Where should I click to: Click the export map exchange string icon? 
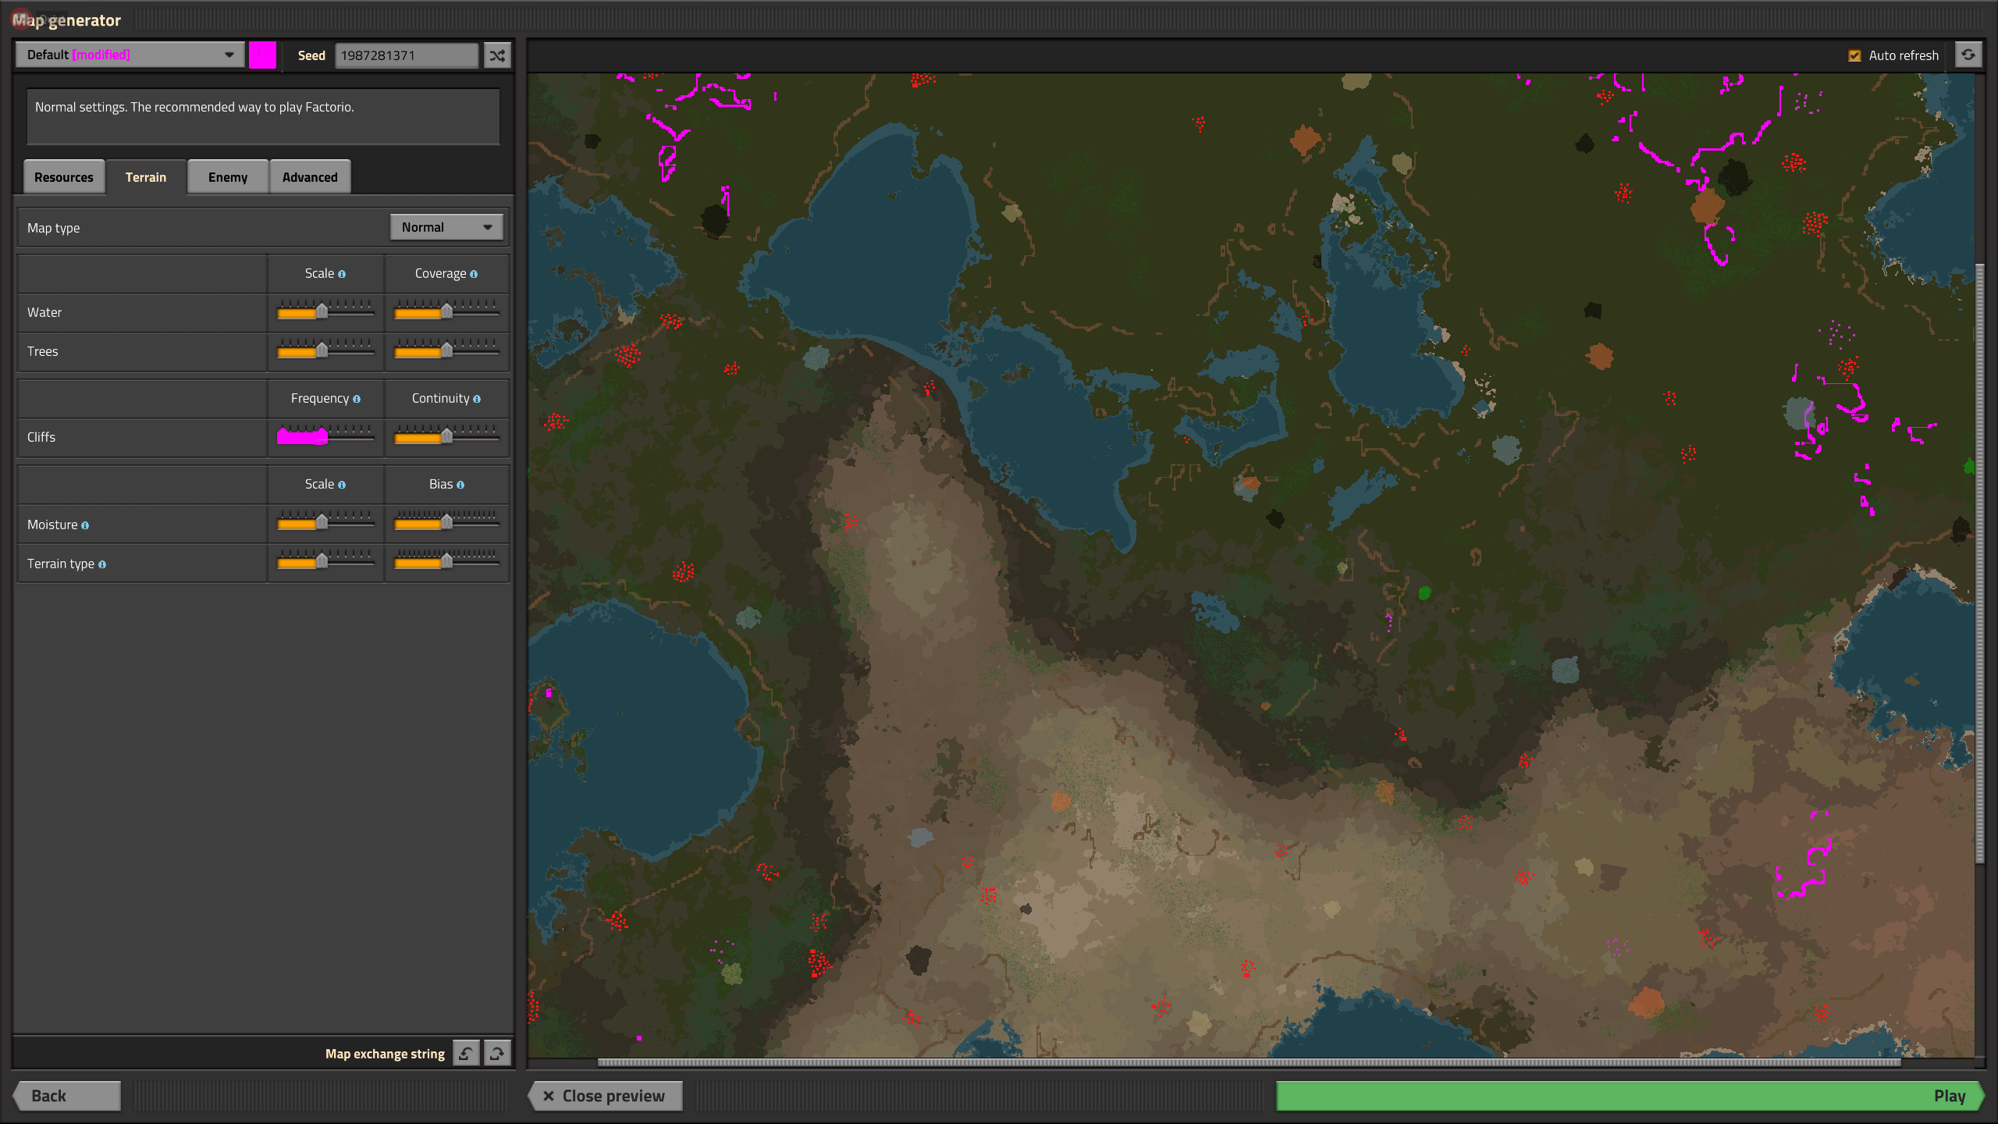497,1053
